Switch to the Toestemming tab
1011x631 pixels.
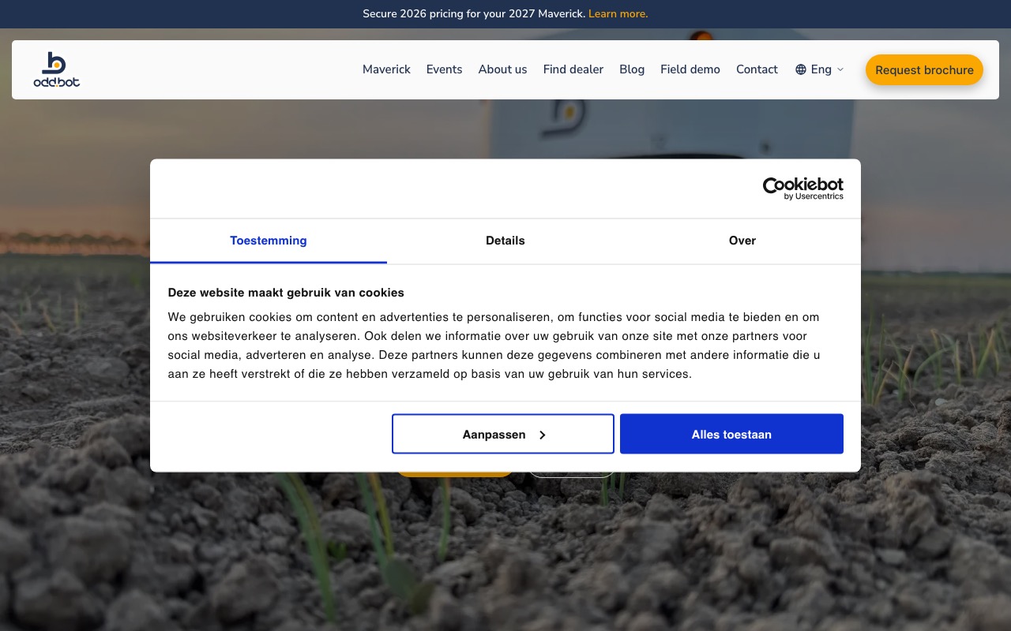coord(269,241)
